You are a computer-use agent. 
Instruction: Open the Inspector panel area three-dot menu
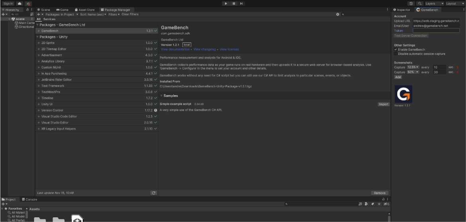click(x=464, y=10)
